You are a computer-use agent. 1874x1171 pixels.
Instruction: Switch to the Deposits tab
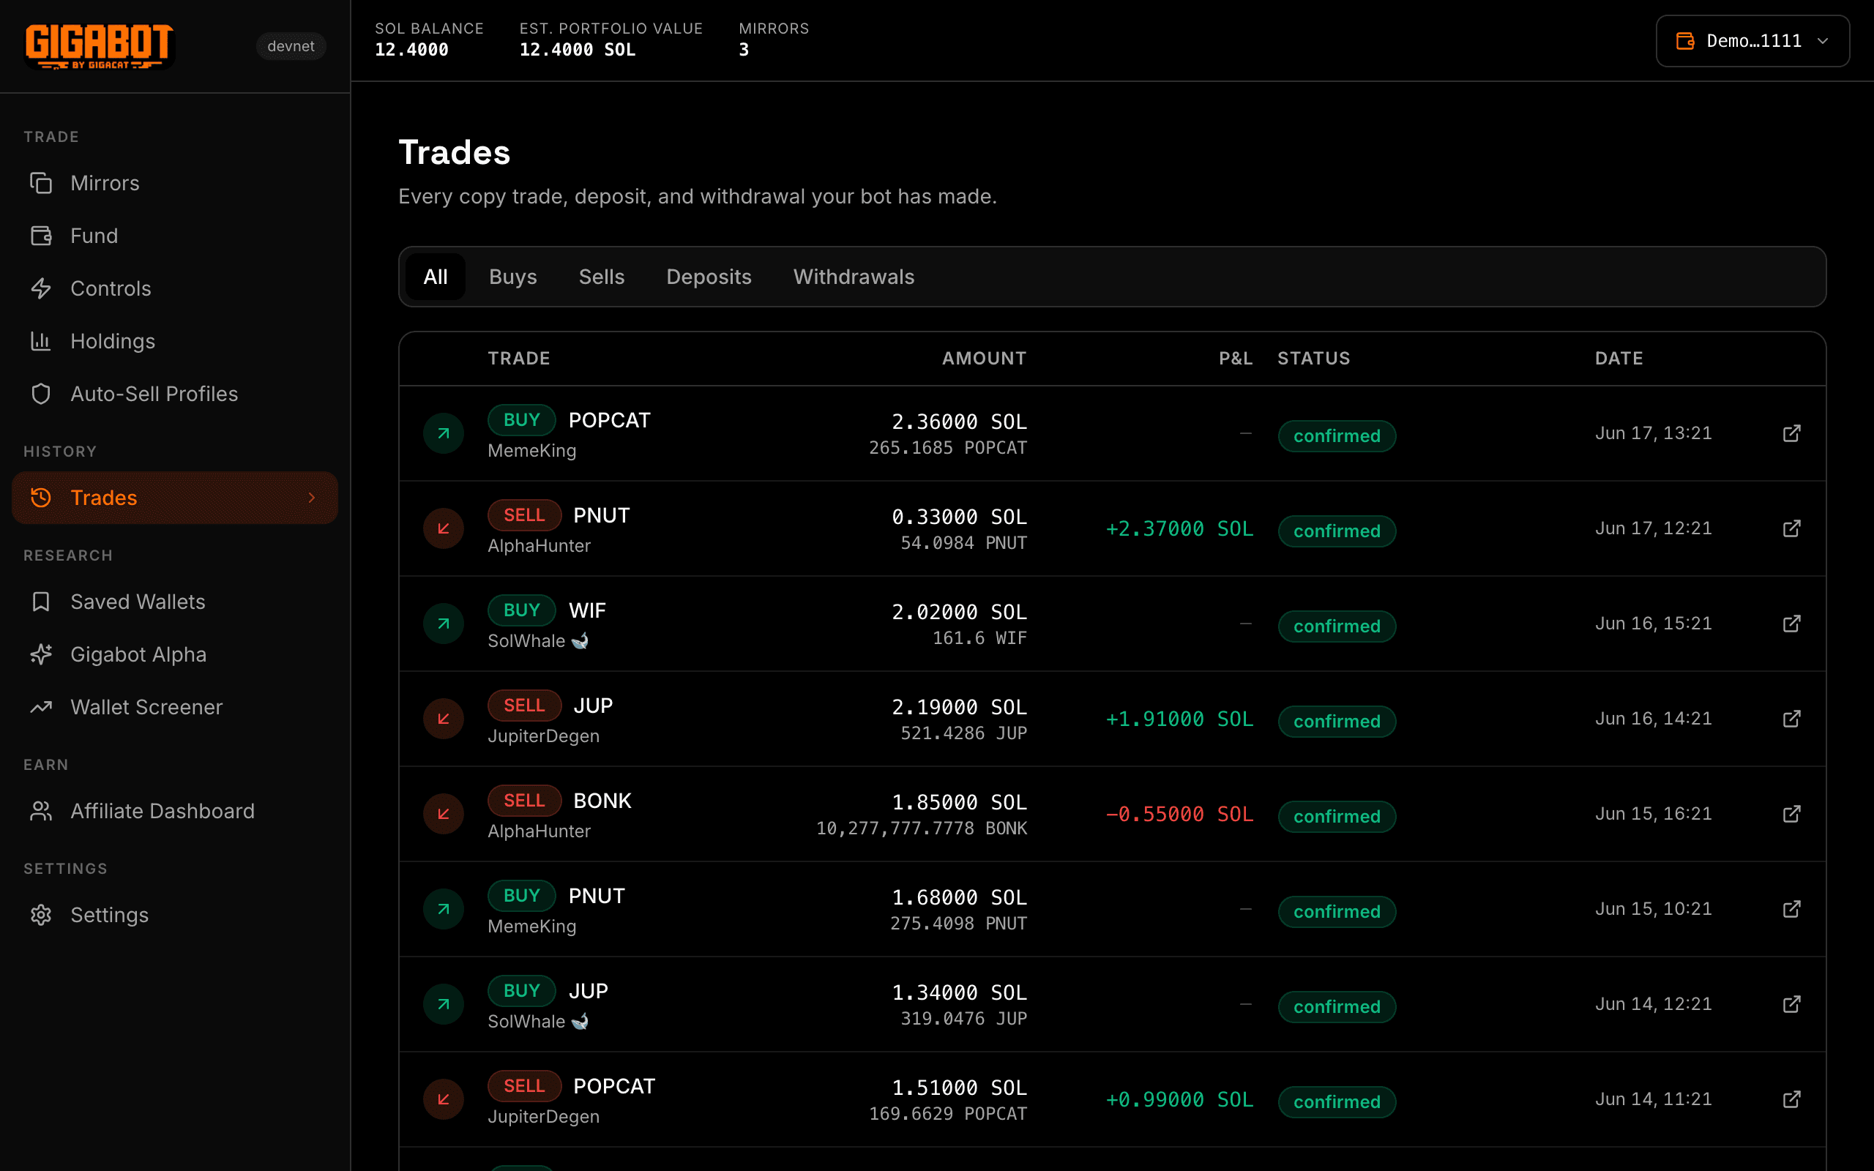coord(709,277)
